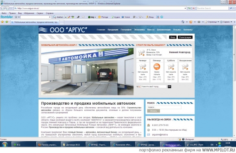Screen dimensions: 236x153
Task: Open the Favorites star icon
Action: (2, 22)
